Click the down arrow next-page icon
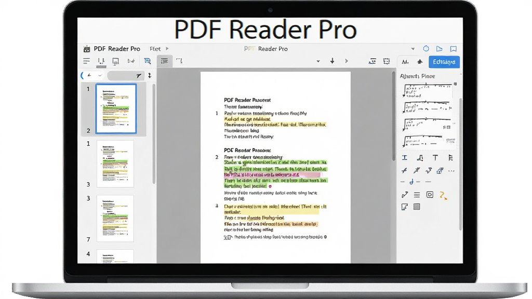Screen dimensions: 532x299 click(x=332, y=61)
